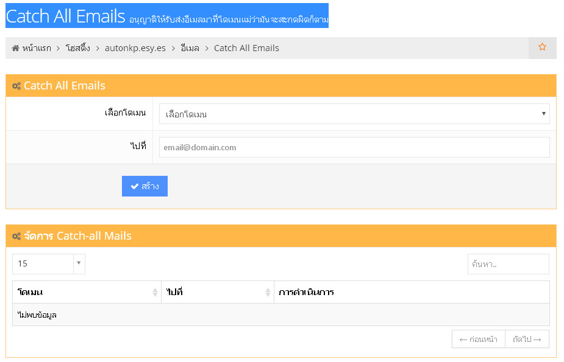Click the gears icon beside จัดการ Catch-all Mails
564x362 pixels.
pos(16,236)
